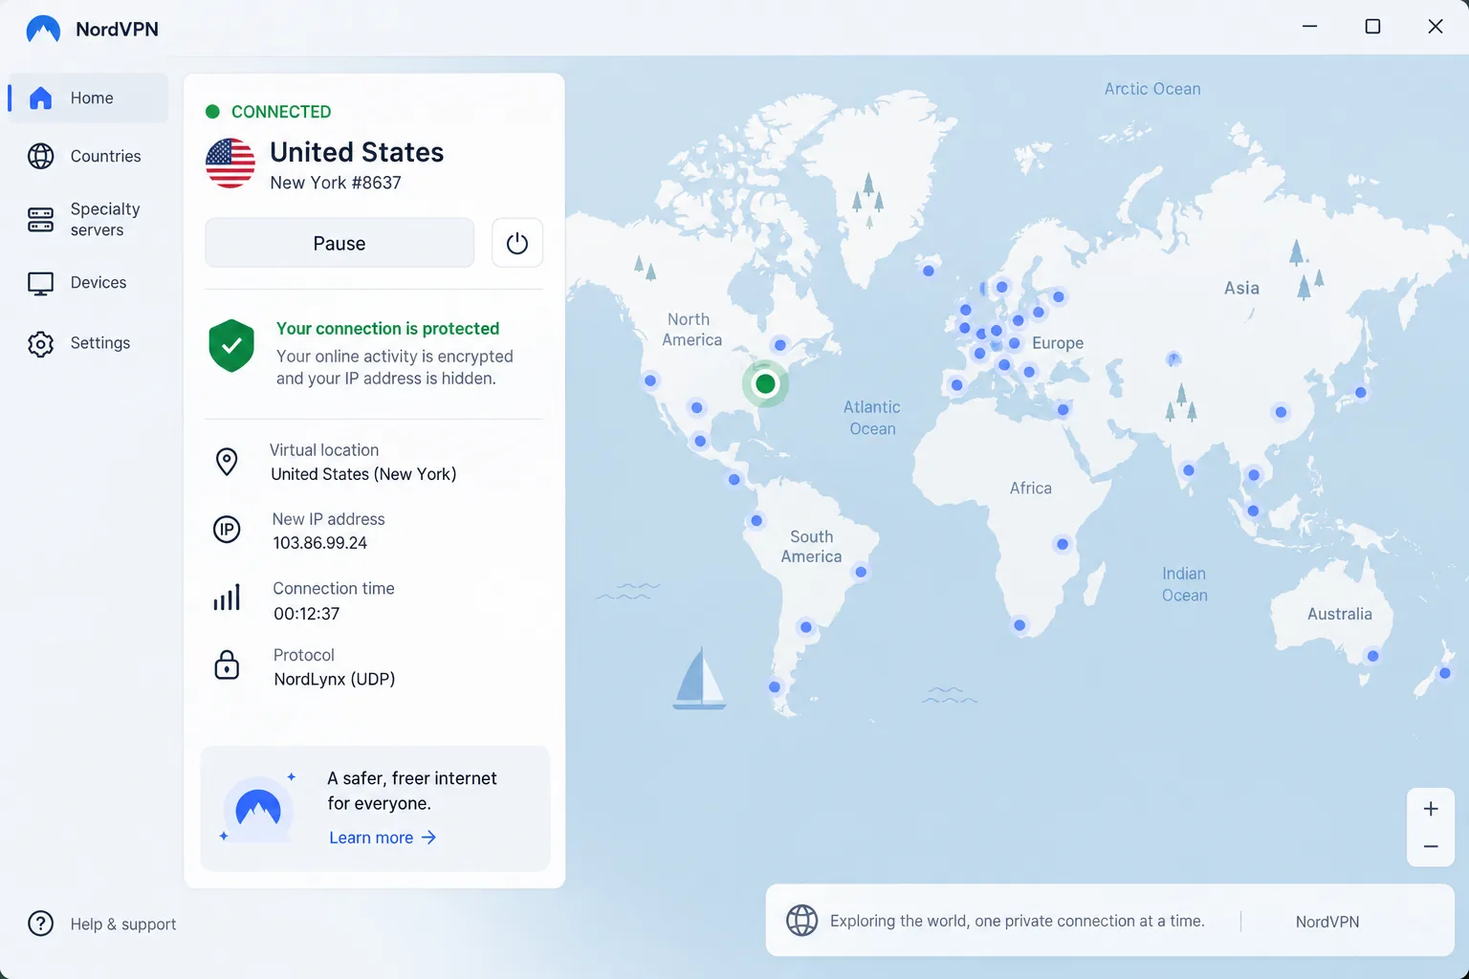Viewport: 1469px width, 979px height.
Task: Select the Brazil east coast server dot
Action: [x=861, y=572]
